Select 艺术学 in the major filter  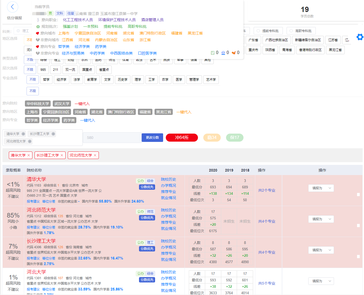[x=211, y=80]
